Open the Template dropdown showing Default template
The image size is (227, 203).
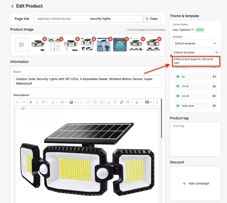click(x=195, y=44)
